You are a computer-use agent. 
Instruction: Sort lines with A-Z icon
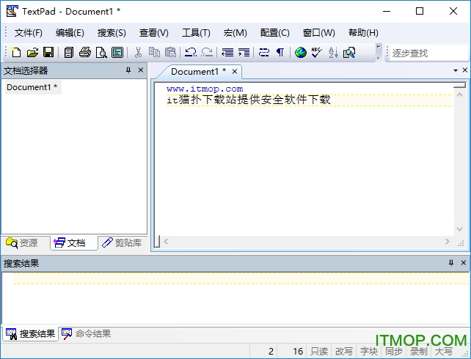333,53
